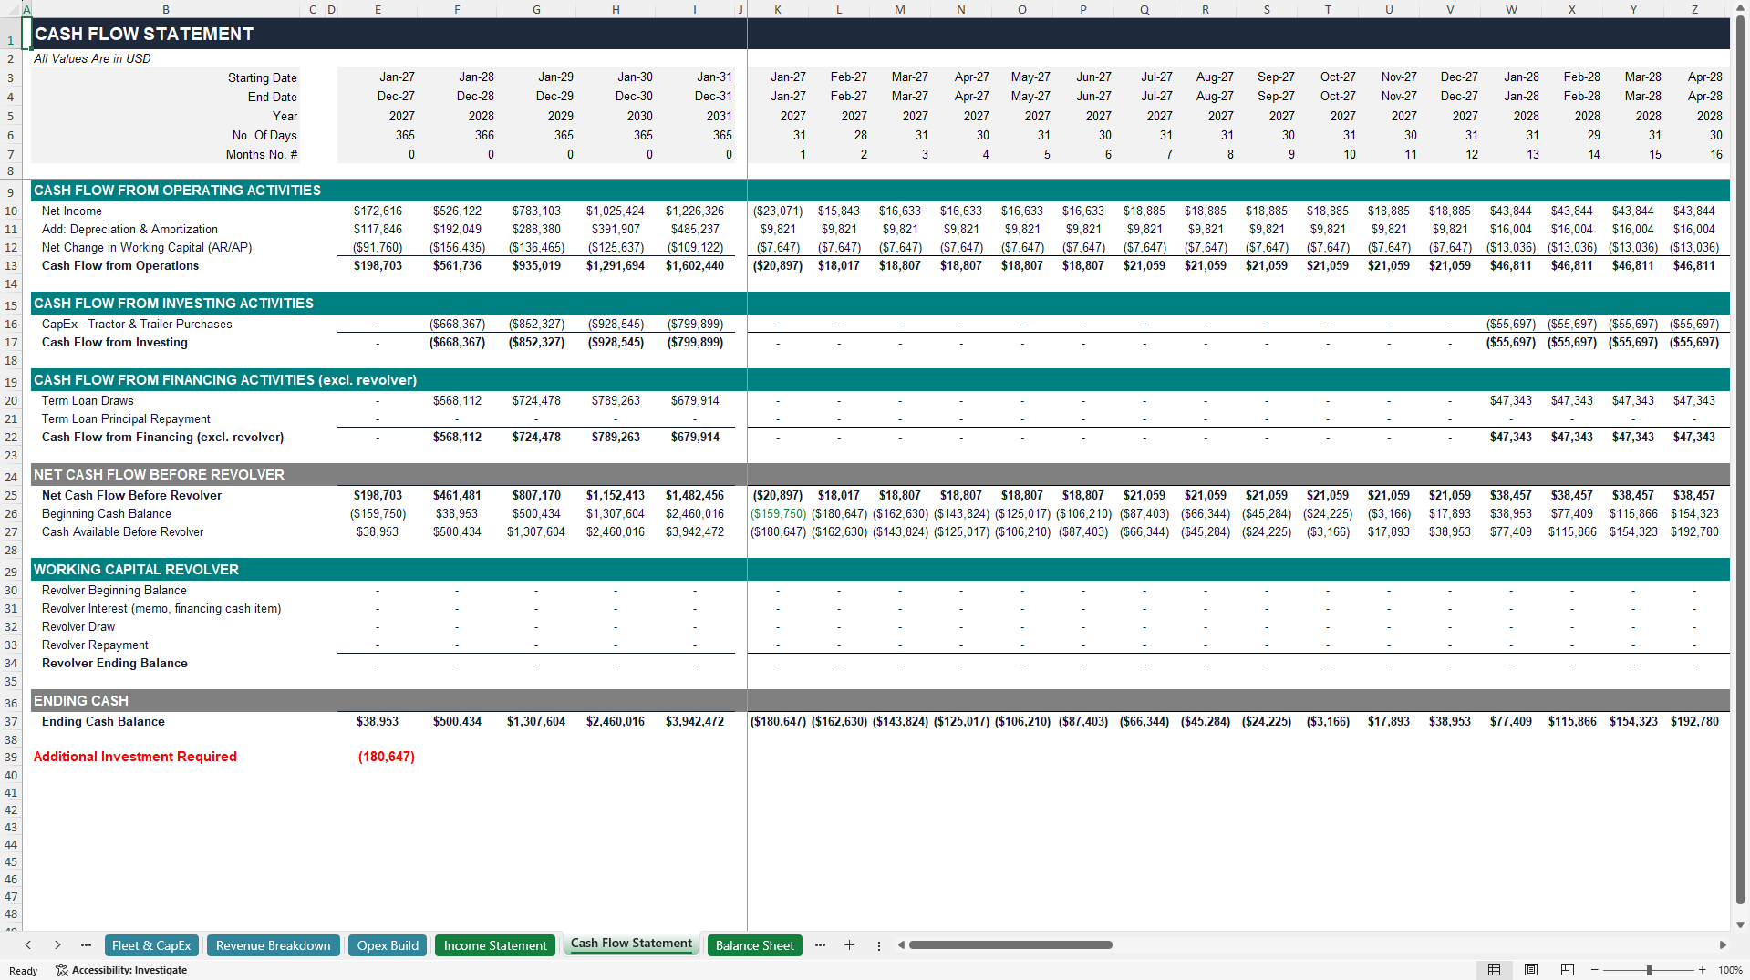Select column E header
This screenshot has width=1750, height=980.
[x=378, y=9]
